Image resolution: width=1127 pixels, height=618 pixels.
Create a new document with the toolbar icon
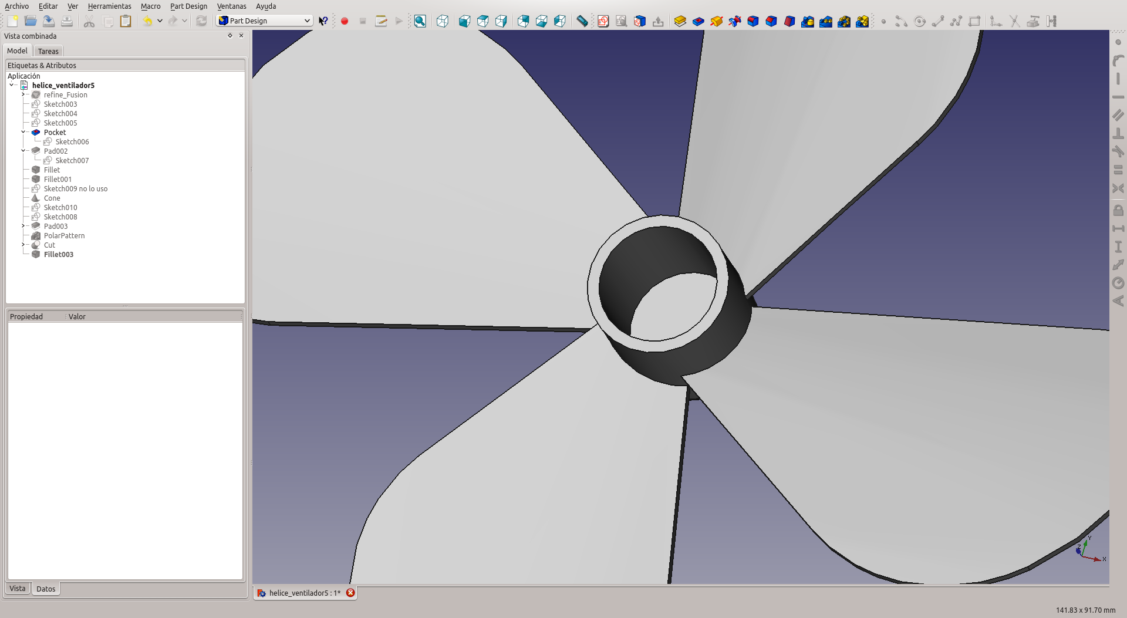pos(12,21)
